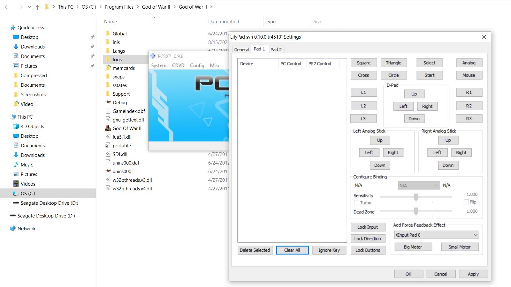
Task: Toggle the Flip checkbox
Action: 466,202
